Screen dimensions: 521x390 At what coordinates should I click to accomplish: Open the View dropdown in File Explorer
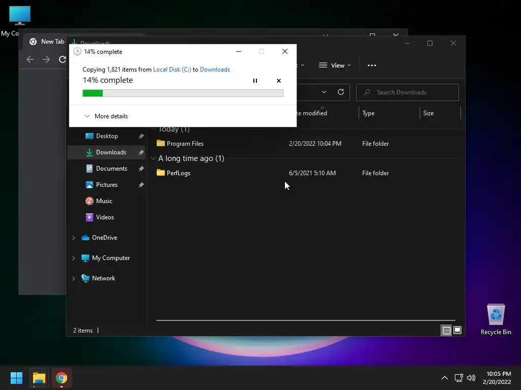[x=335, y=66]
